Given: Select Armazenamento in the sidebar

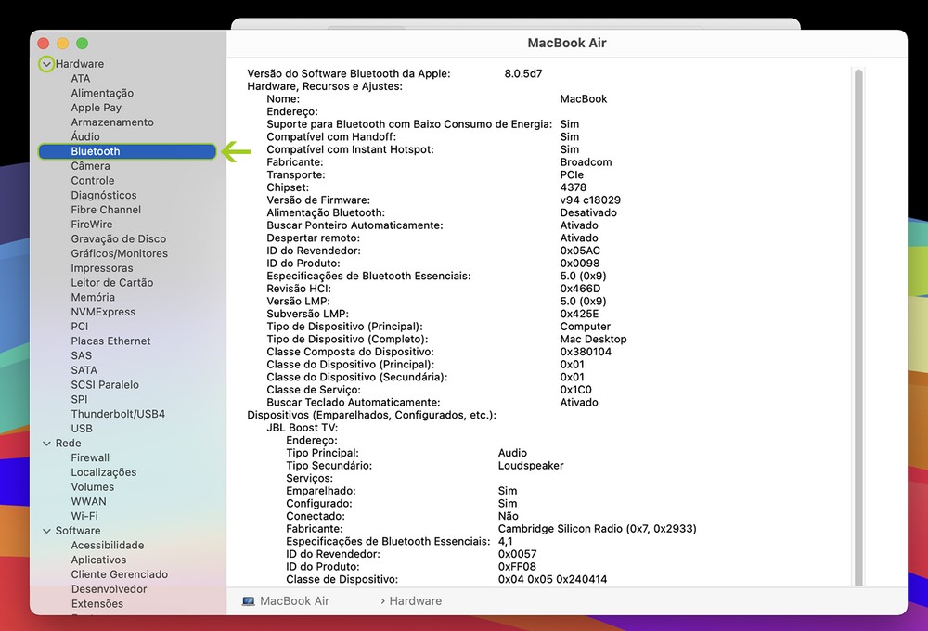Looking at the screenshot, I should (112, 122).
